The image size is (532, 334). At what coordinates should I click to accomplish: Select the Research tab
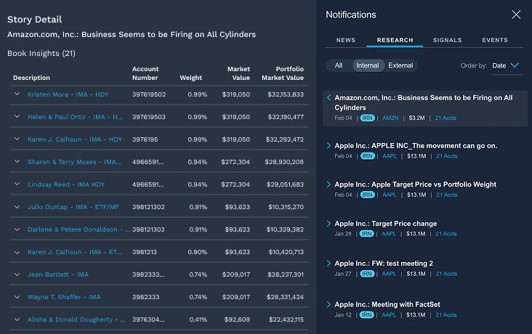[x=395, y=40]
